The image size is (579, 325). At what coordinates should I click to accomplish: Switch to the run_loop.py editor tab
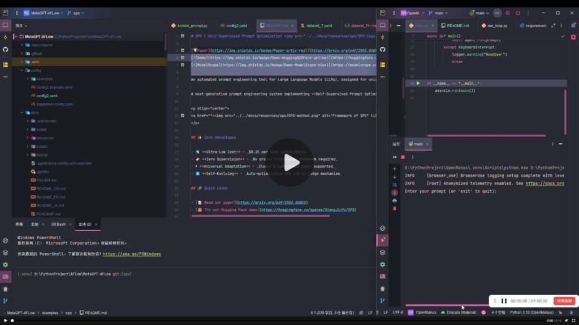497,25
